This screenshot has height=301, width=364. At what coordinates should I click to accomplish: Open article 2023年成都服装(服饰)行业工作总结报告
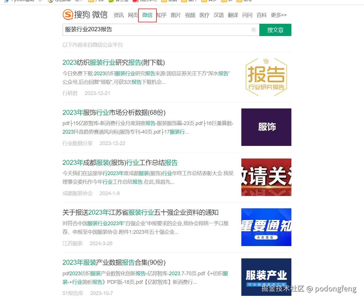(120, 163)
